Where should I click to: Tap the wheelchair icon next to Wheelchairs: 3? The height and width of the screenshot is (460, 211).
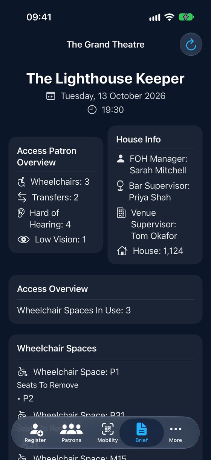pos(21,182)
